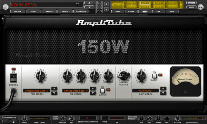207x124 pixels.
Task: Open the Vintage Metal Lead EQ MODEL dropdown
Action: pos(75,91)
